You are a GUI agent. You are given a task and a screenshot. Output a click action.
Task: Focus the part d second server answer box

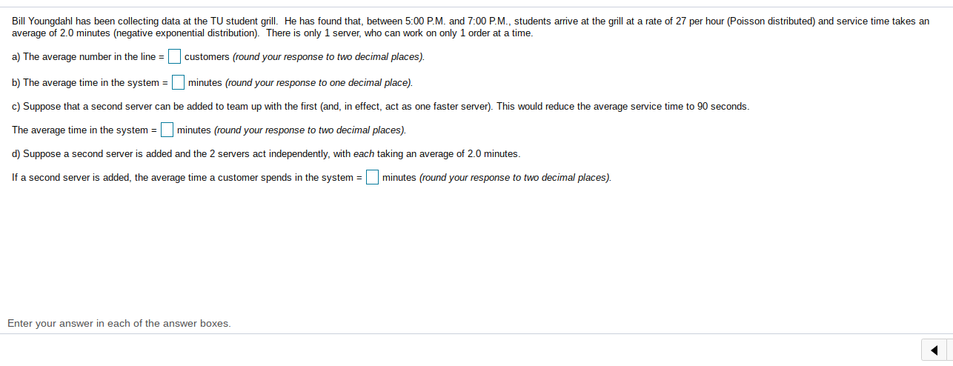coord(372,177)
